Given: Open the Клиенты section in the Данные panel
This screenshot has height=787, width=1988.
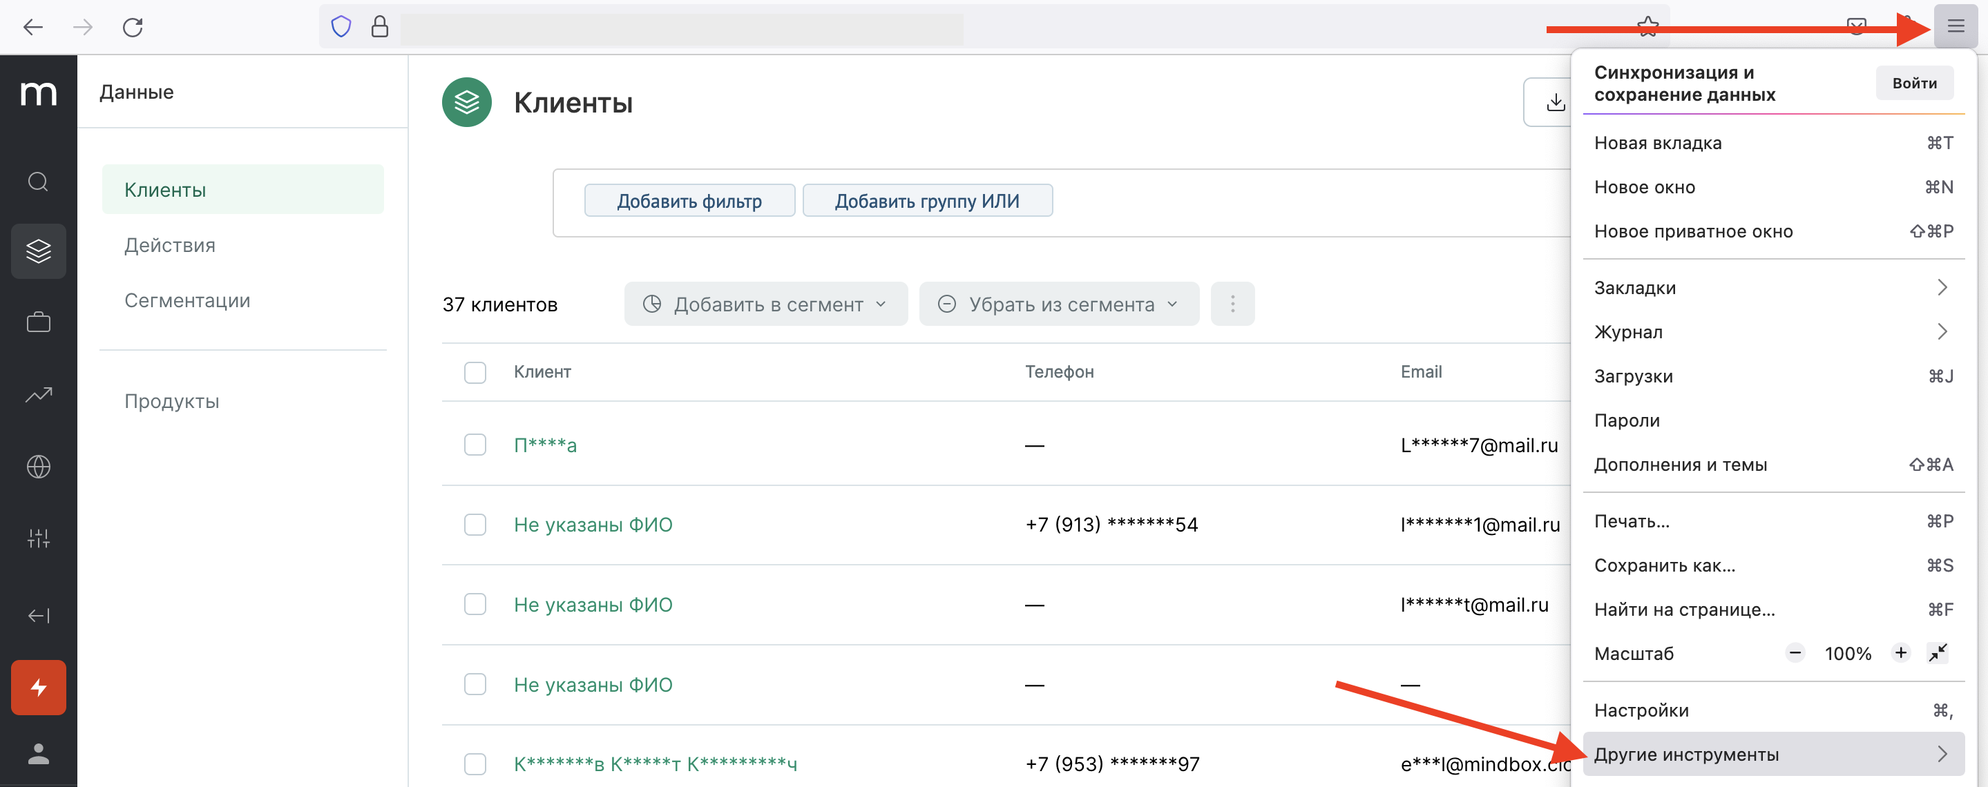Looking at the screenshot, I should click(x=242, y=190).
